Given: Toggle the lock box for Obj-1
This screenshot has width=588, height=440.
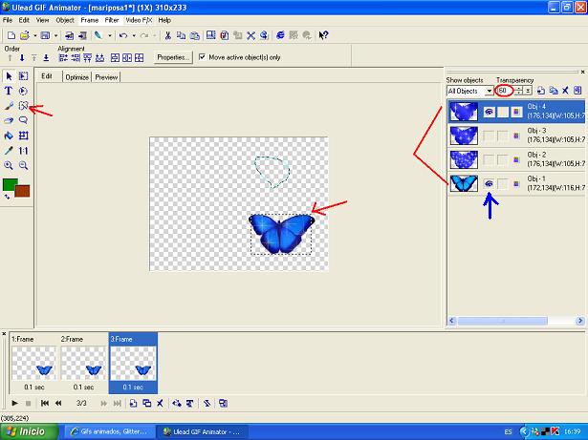Looking at the screenshot, I should 503,183.
